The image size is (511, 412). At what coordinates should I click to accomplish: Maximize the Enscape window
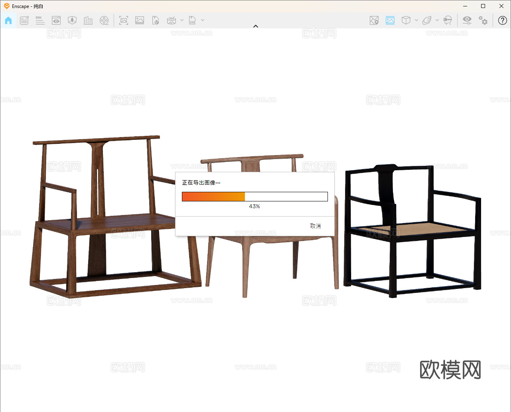(x=483, y=6)
